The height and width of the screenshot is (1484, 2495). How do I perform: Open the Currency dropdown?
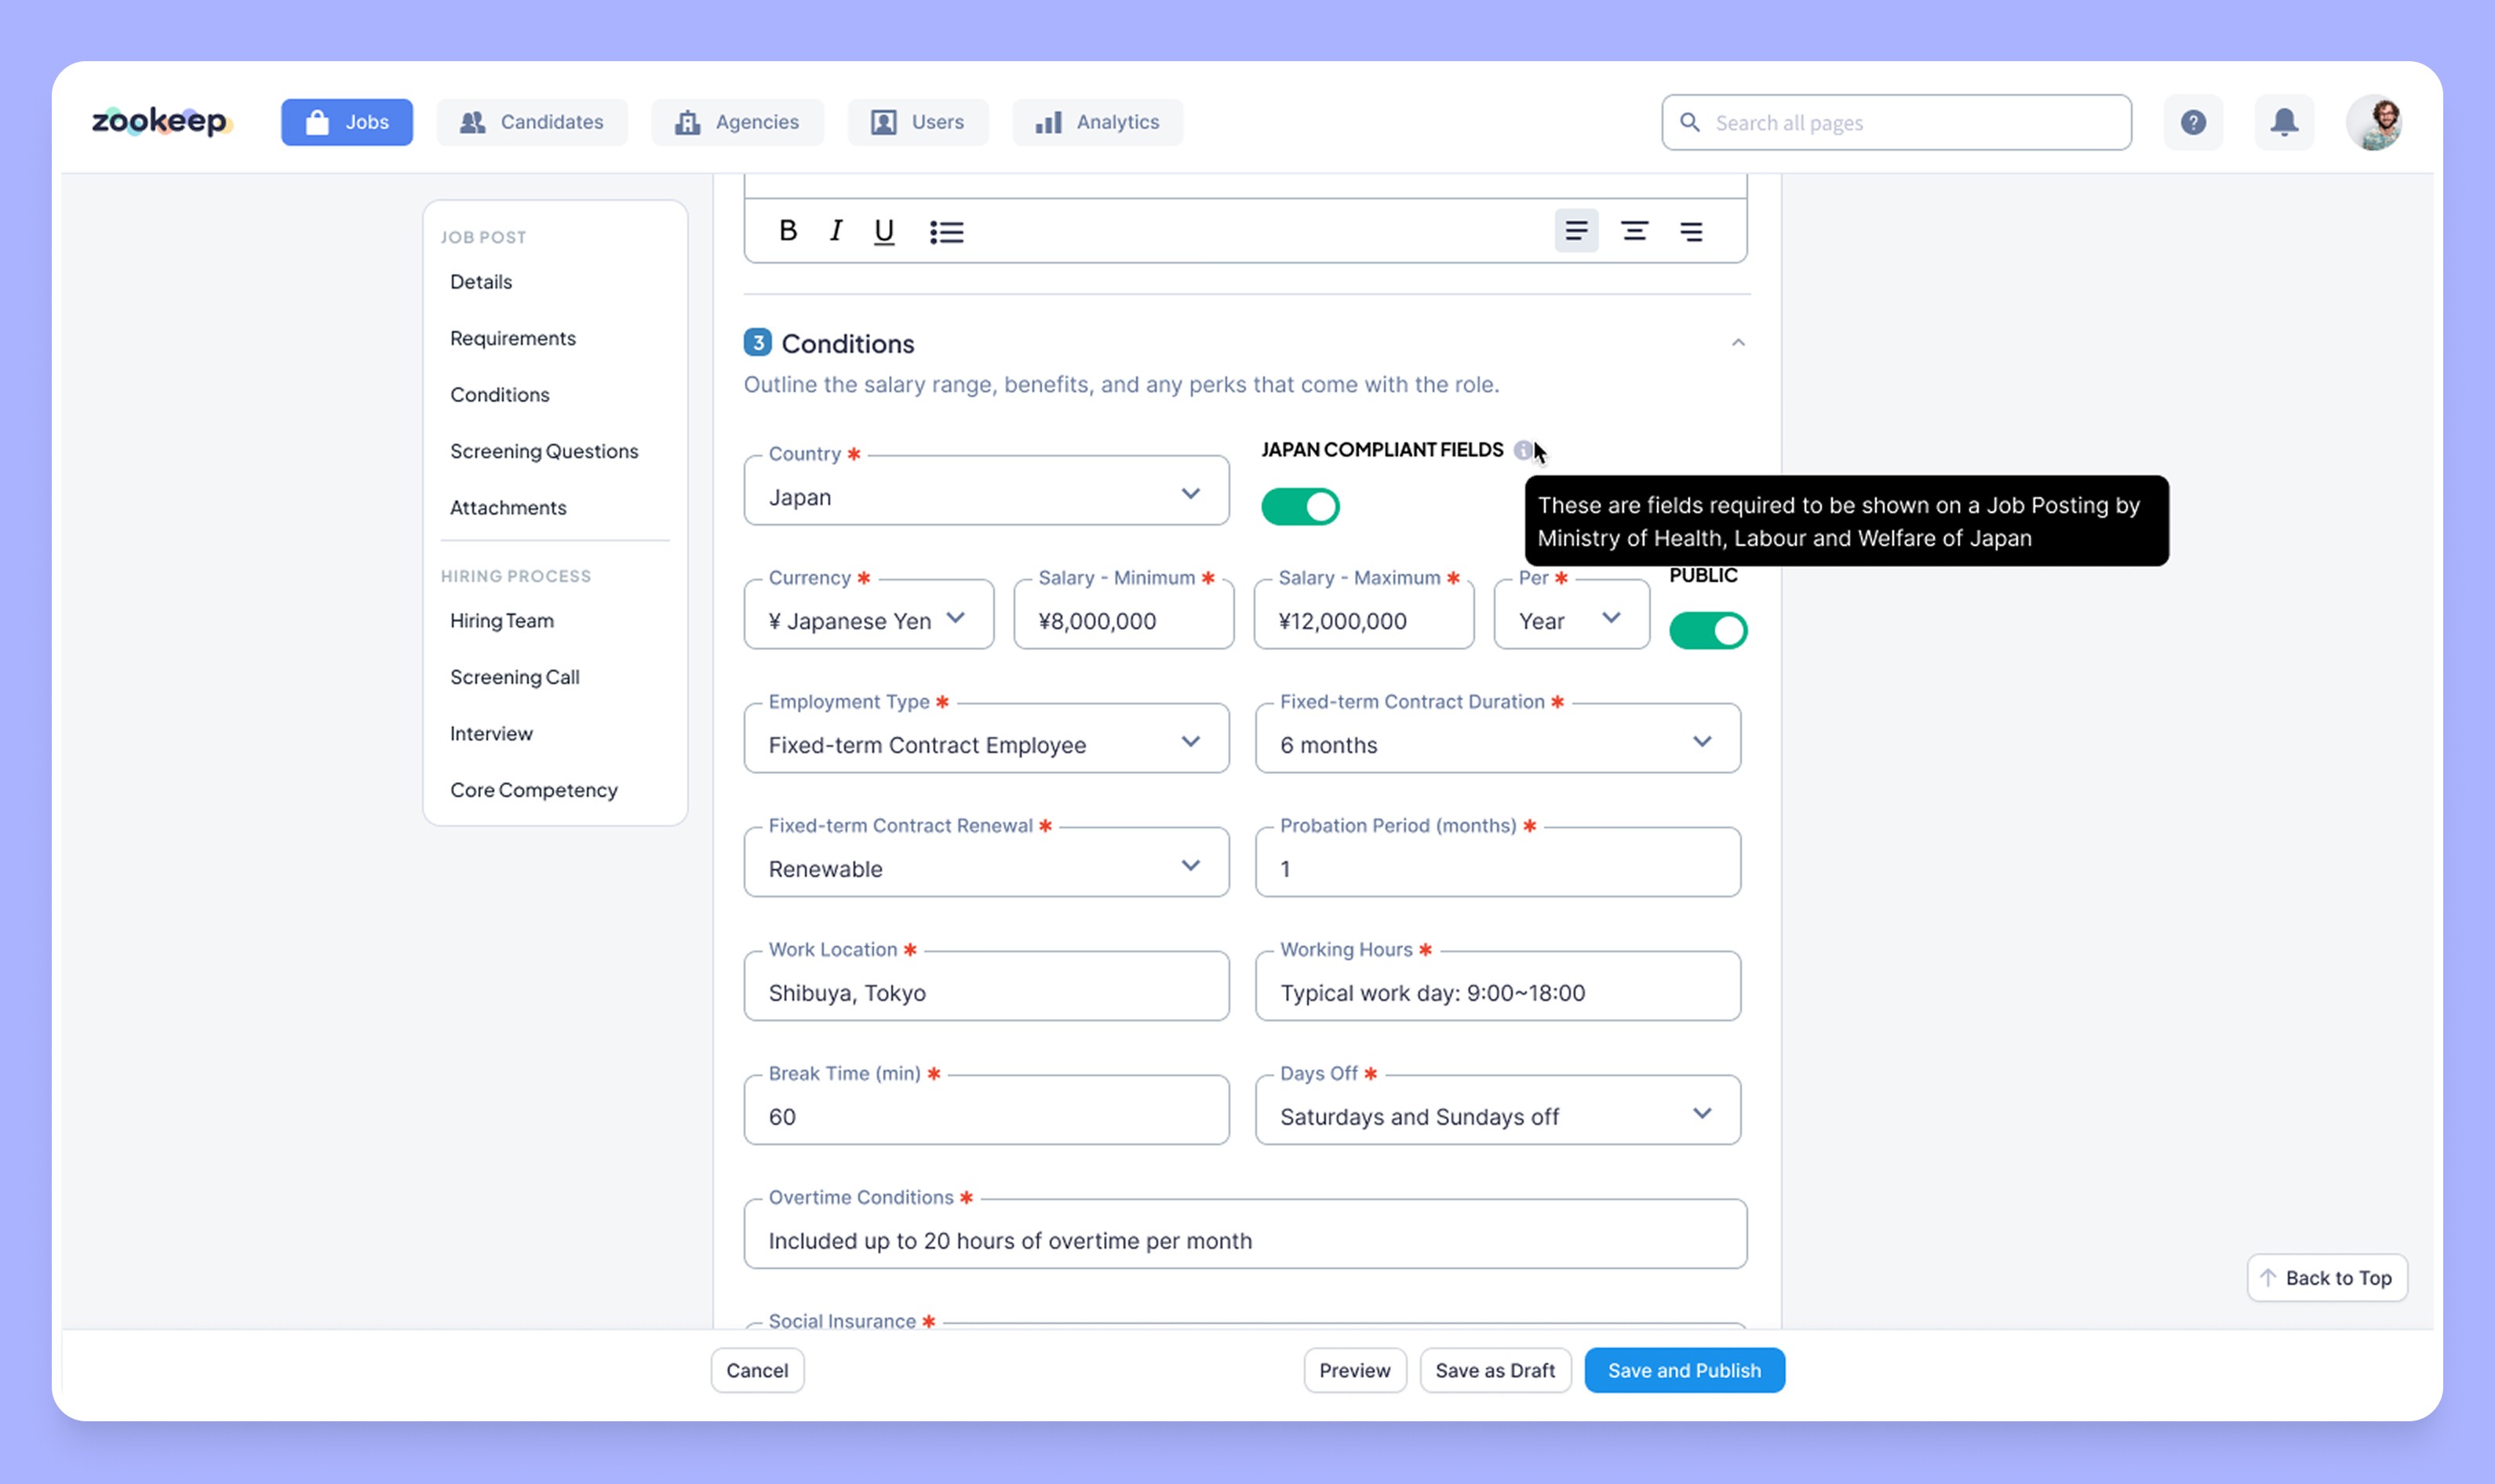coord(868,615)
